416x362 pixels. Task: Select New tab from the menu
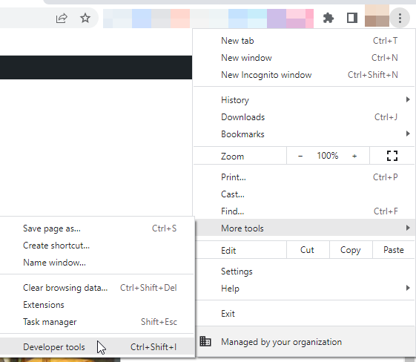pos(304,41)
